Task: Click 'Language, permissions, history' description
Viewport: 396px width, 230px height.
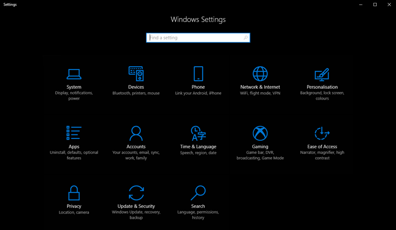Action: click(198, 215)
